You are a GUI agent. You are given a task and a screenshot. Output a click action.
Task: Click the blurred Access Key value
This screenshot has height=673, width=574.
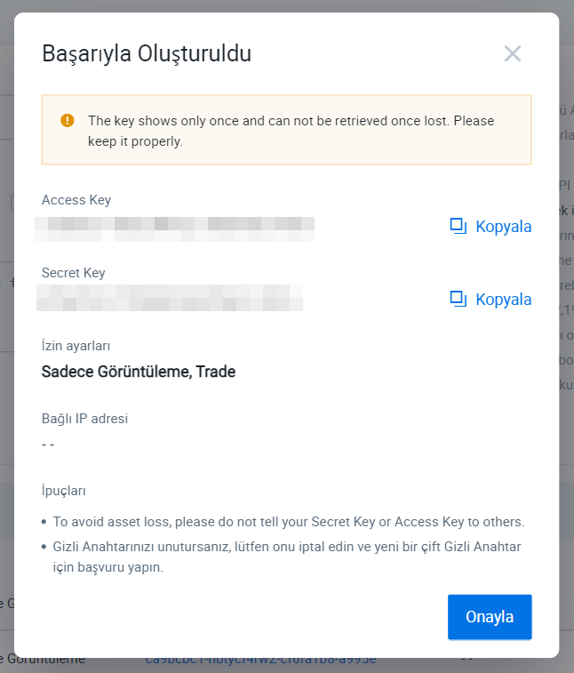[x=174, y=228]
